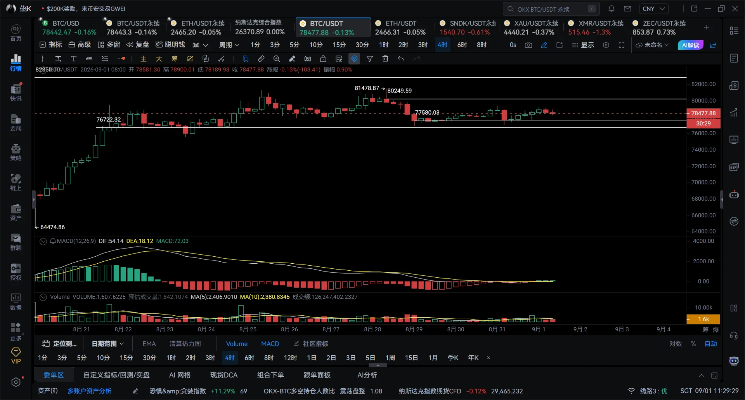Click the share arrow next to AI解读
The width and height of the screenshot is (745, 400).
(713, 45)
